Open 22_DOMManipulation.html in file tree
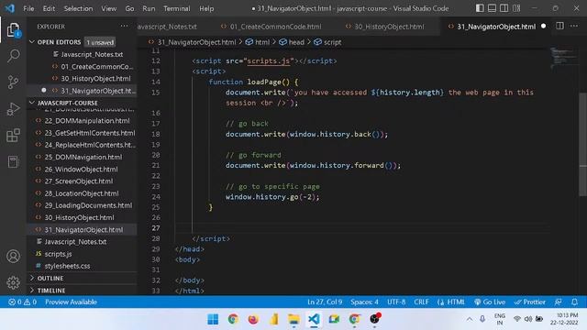The image size is (587, 330). click(x=87, y=120)
